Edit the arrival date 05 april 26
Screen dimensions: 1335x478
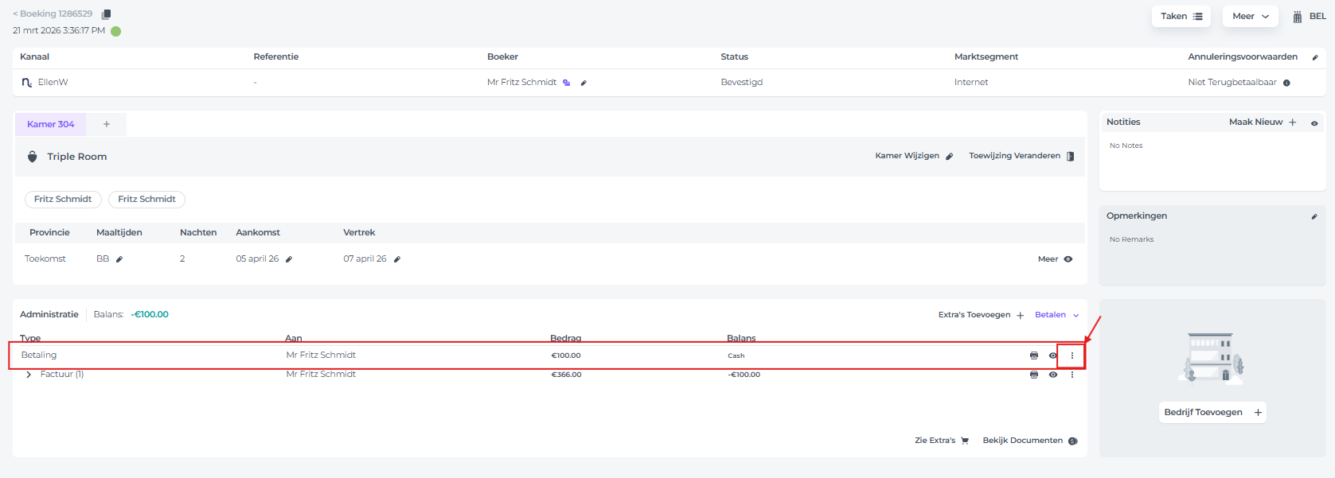pyautogui.click(x=289, y=259)
